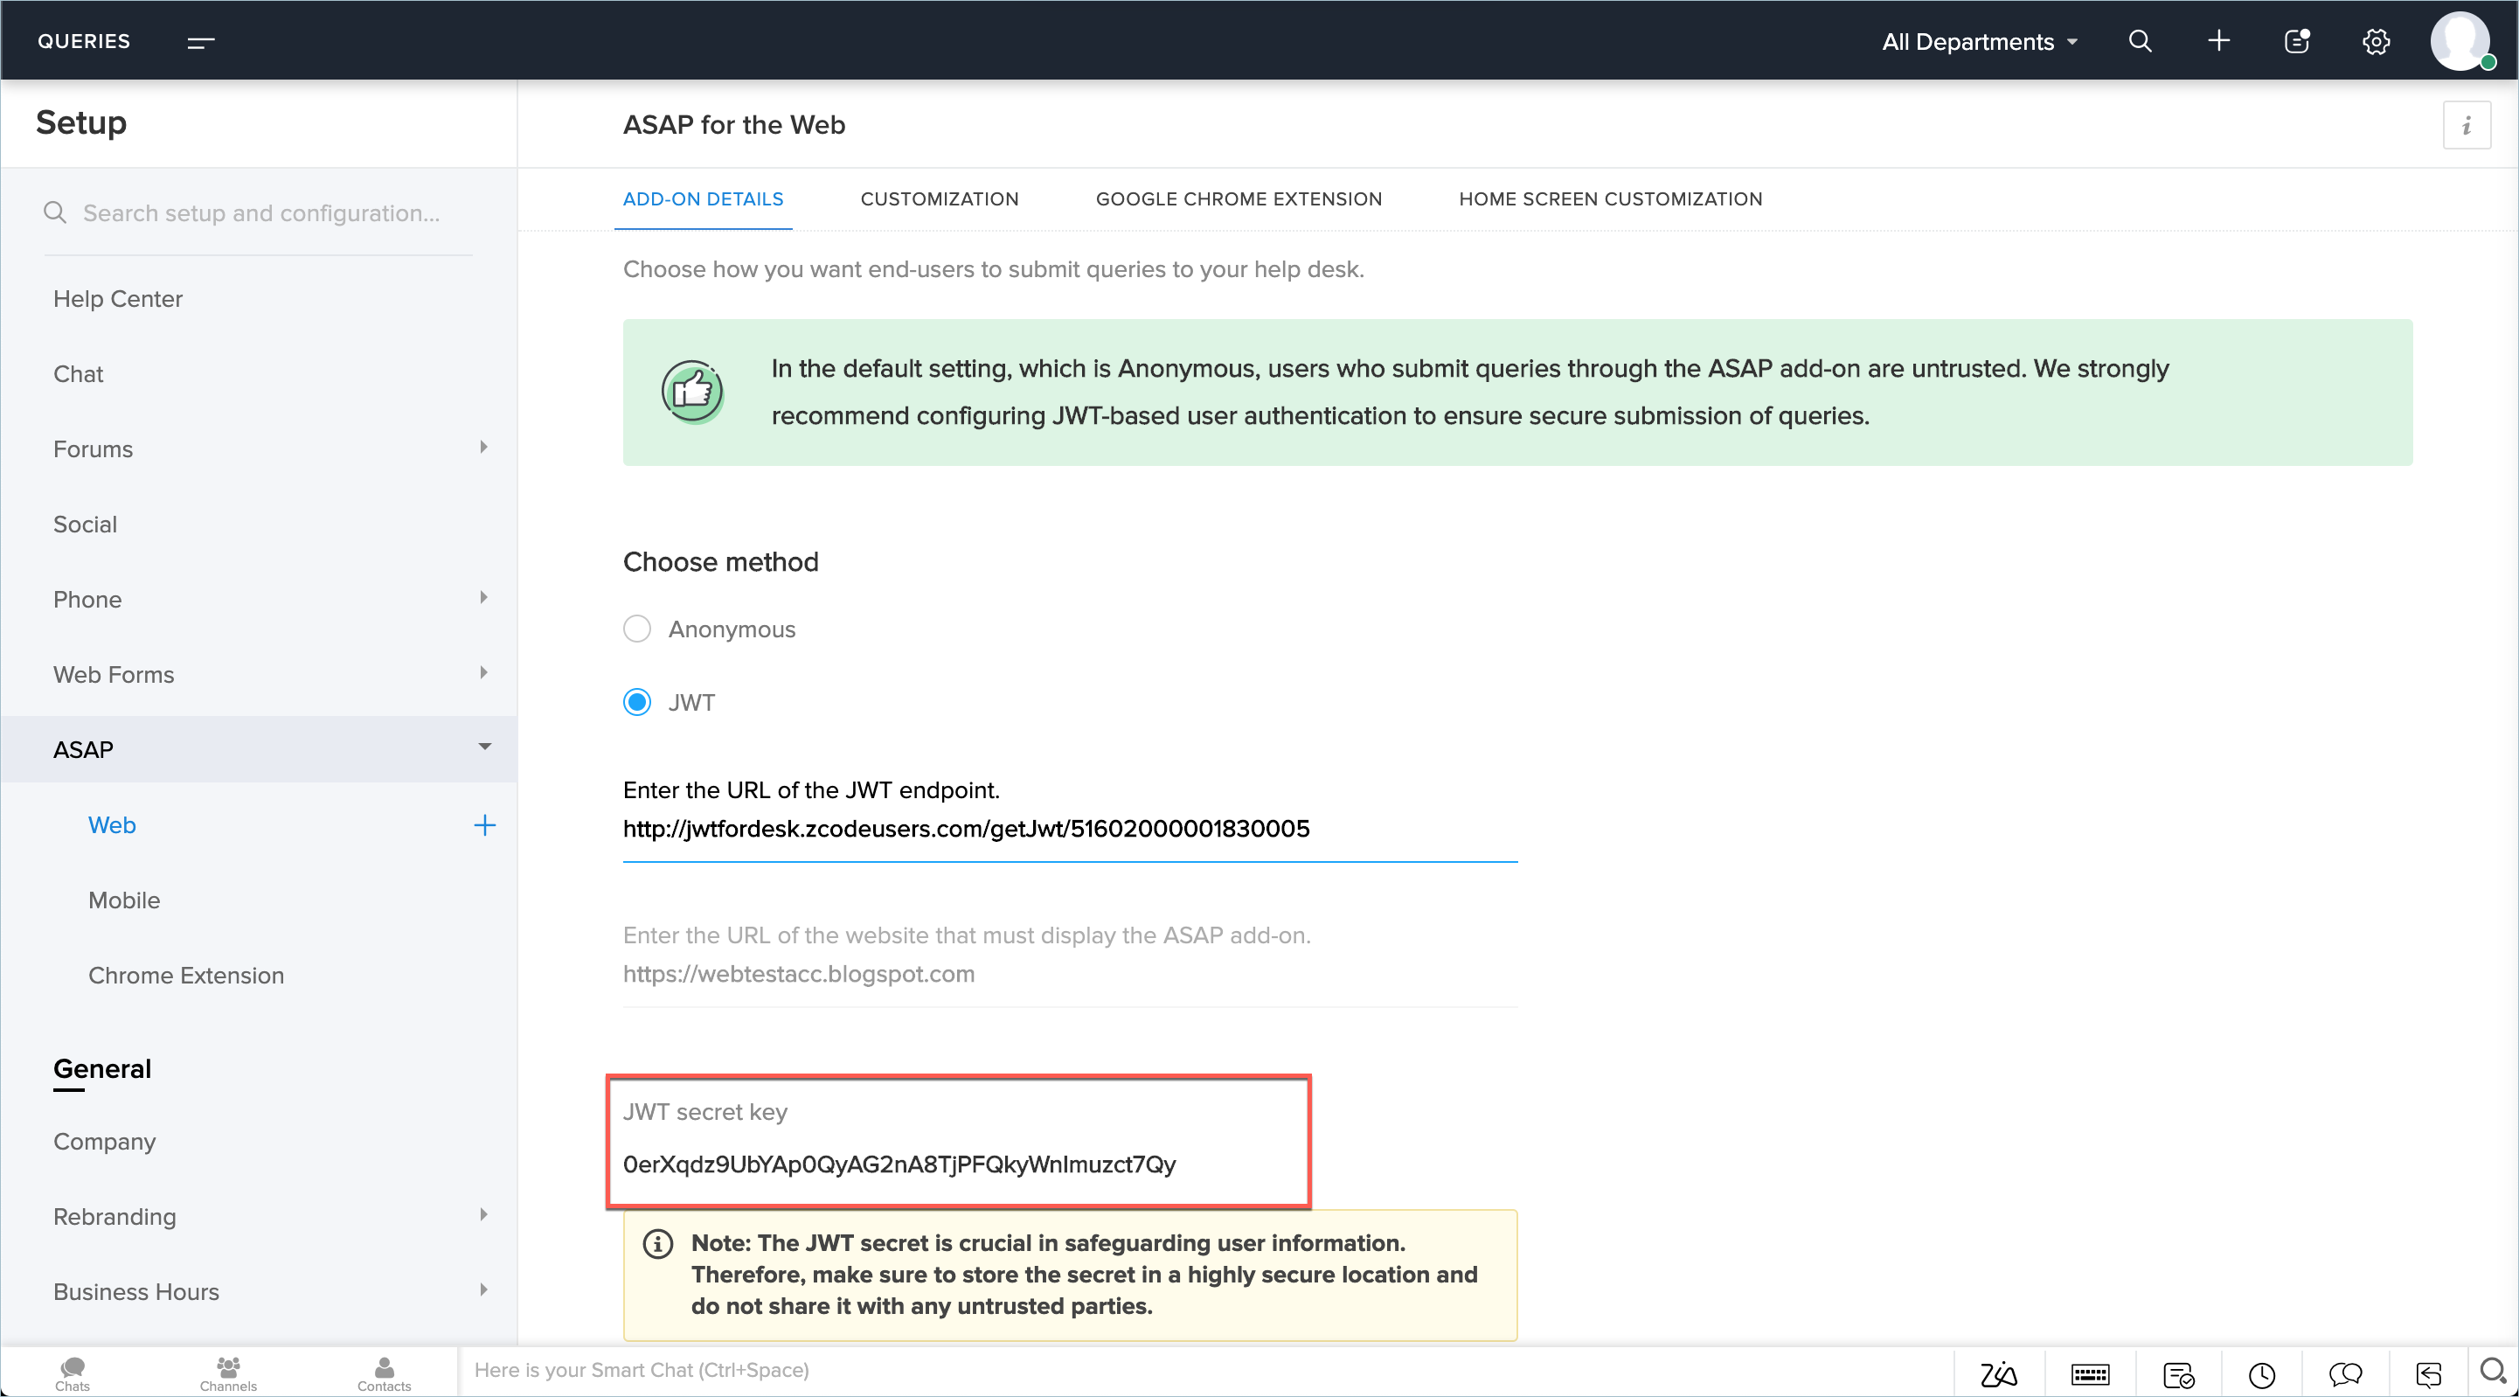
Task: Open the Help Center setup link
Action: (117, 298)
